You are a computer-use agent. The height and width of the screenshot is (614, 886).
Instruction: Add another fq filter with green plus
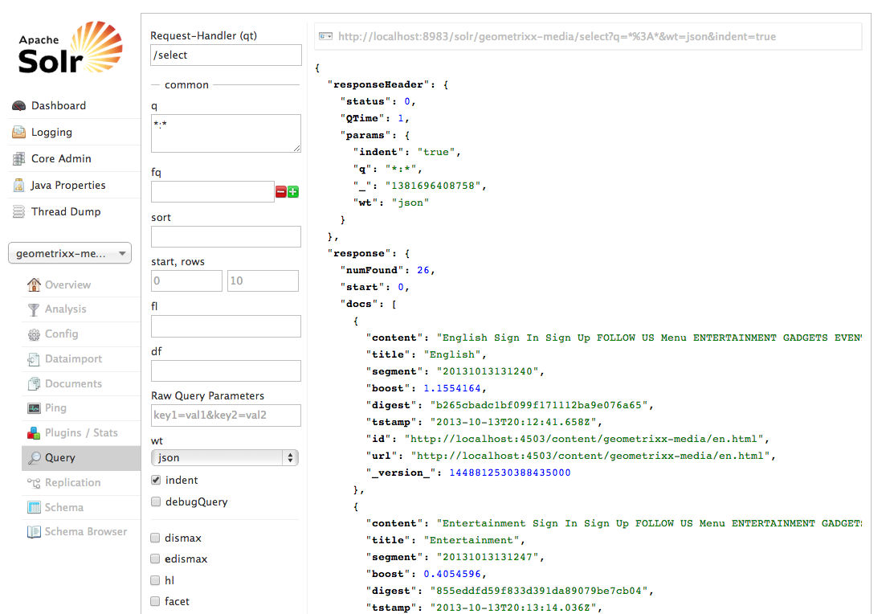(293, 191)
